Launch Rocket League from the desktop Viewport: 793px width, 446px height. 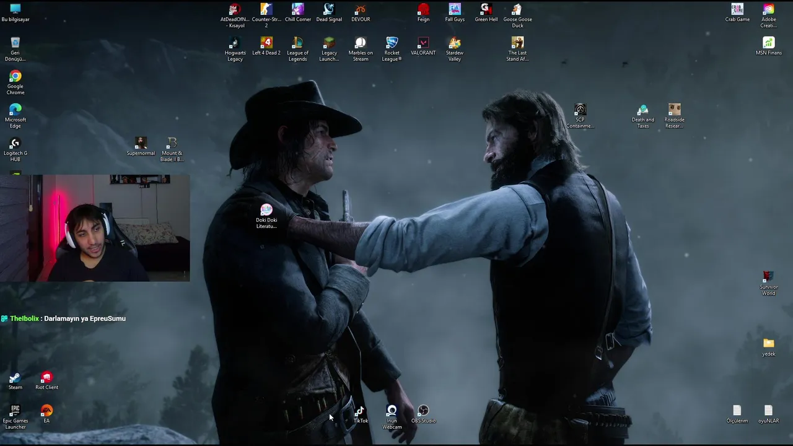392,49
